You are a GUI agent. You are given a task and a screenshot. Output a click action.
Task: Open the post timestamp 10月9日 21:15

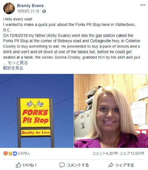pos(28,11)
